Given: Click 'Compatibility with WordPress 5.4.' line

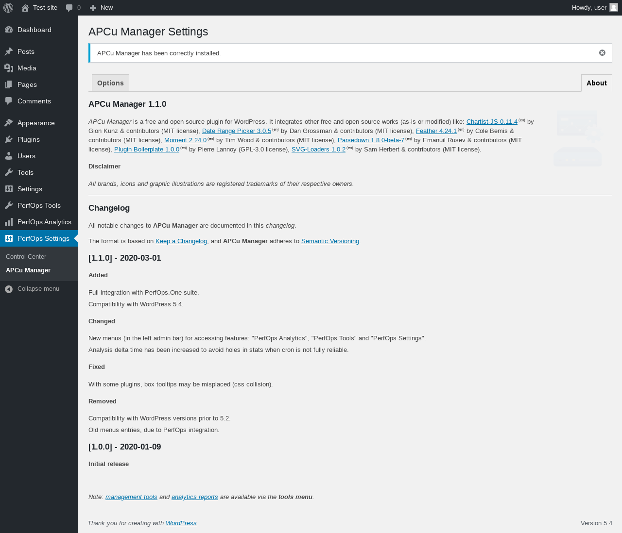Looking at the screenshot, I should (136, 304).
